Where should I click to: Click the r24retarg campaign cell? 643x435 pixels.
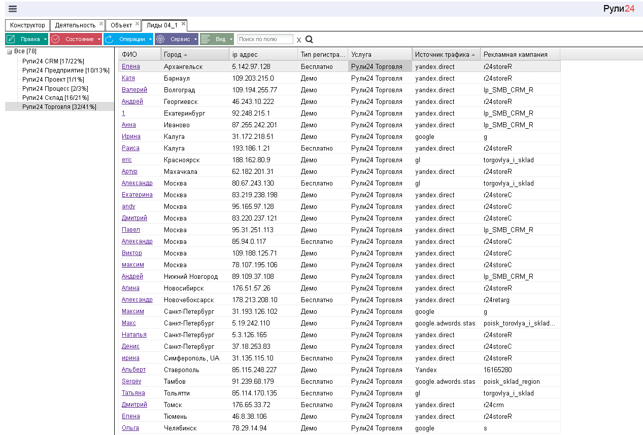coord(520,300)
